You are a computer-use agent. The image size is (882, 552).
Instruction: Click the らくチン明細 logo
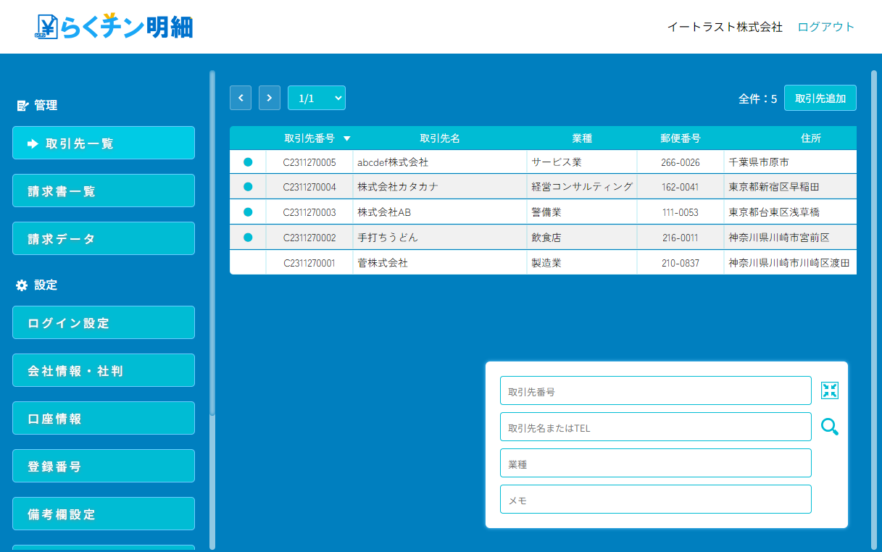click(x=114, y=27)
